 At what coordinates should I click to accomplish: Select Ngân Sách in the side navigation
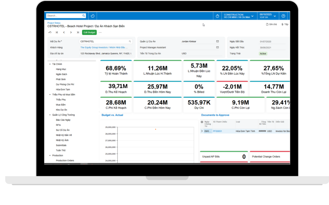tap(61, 74)
